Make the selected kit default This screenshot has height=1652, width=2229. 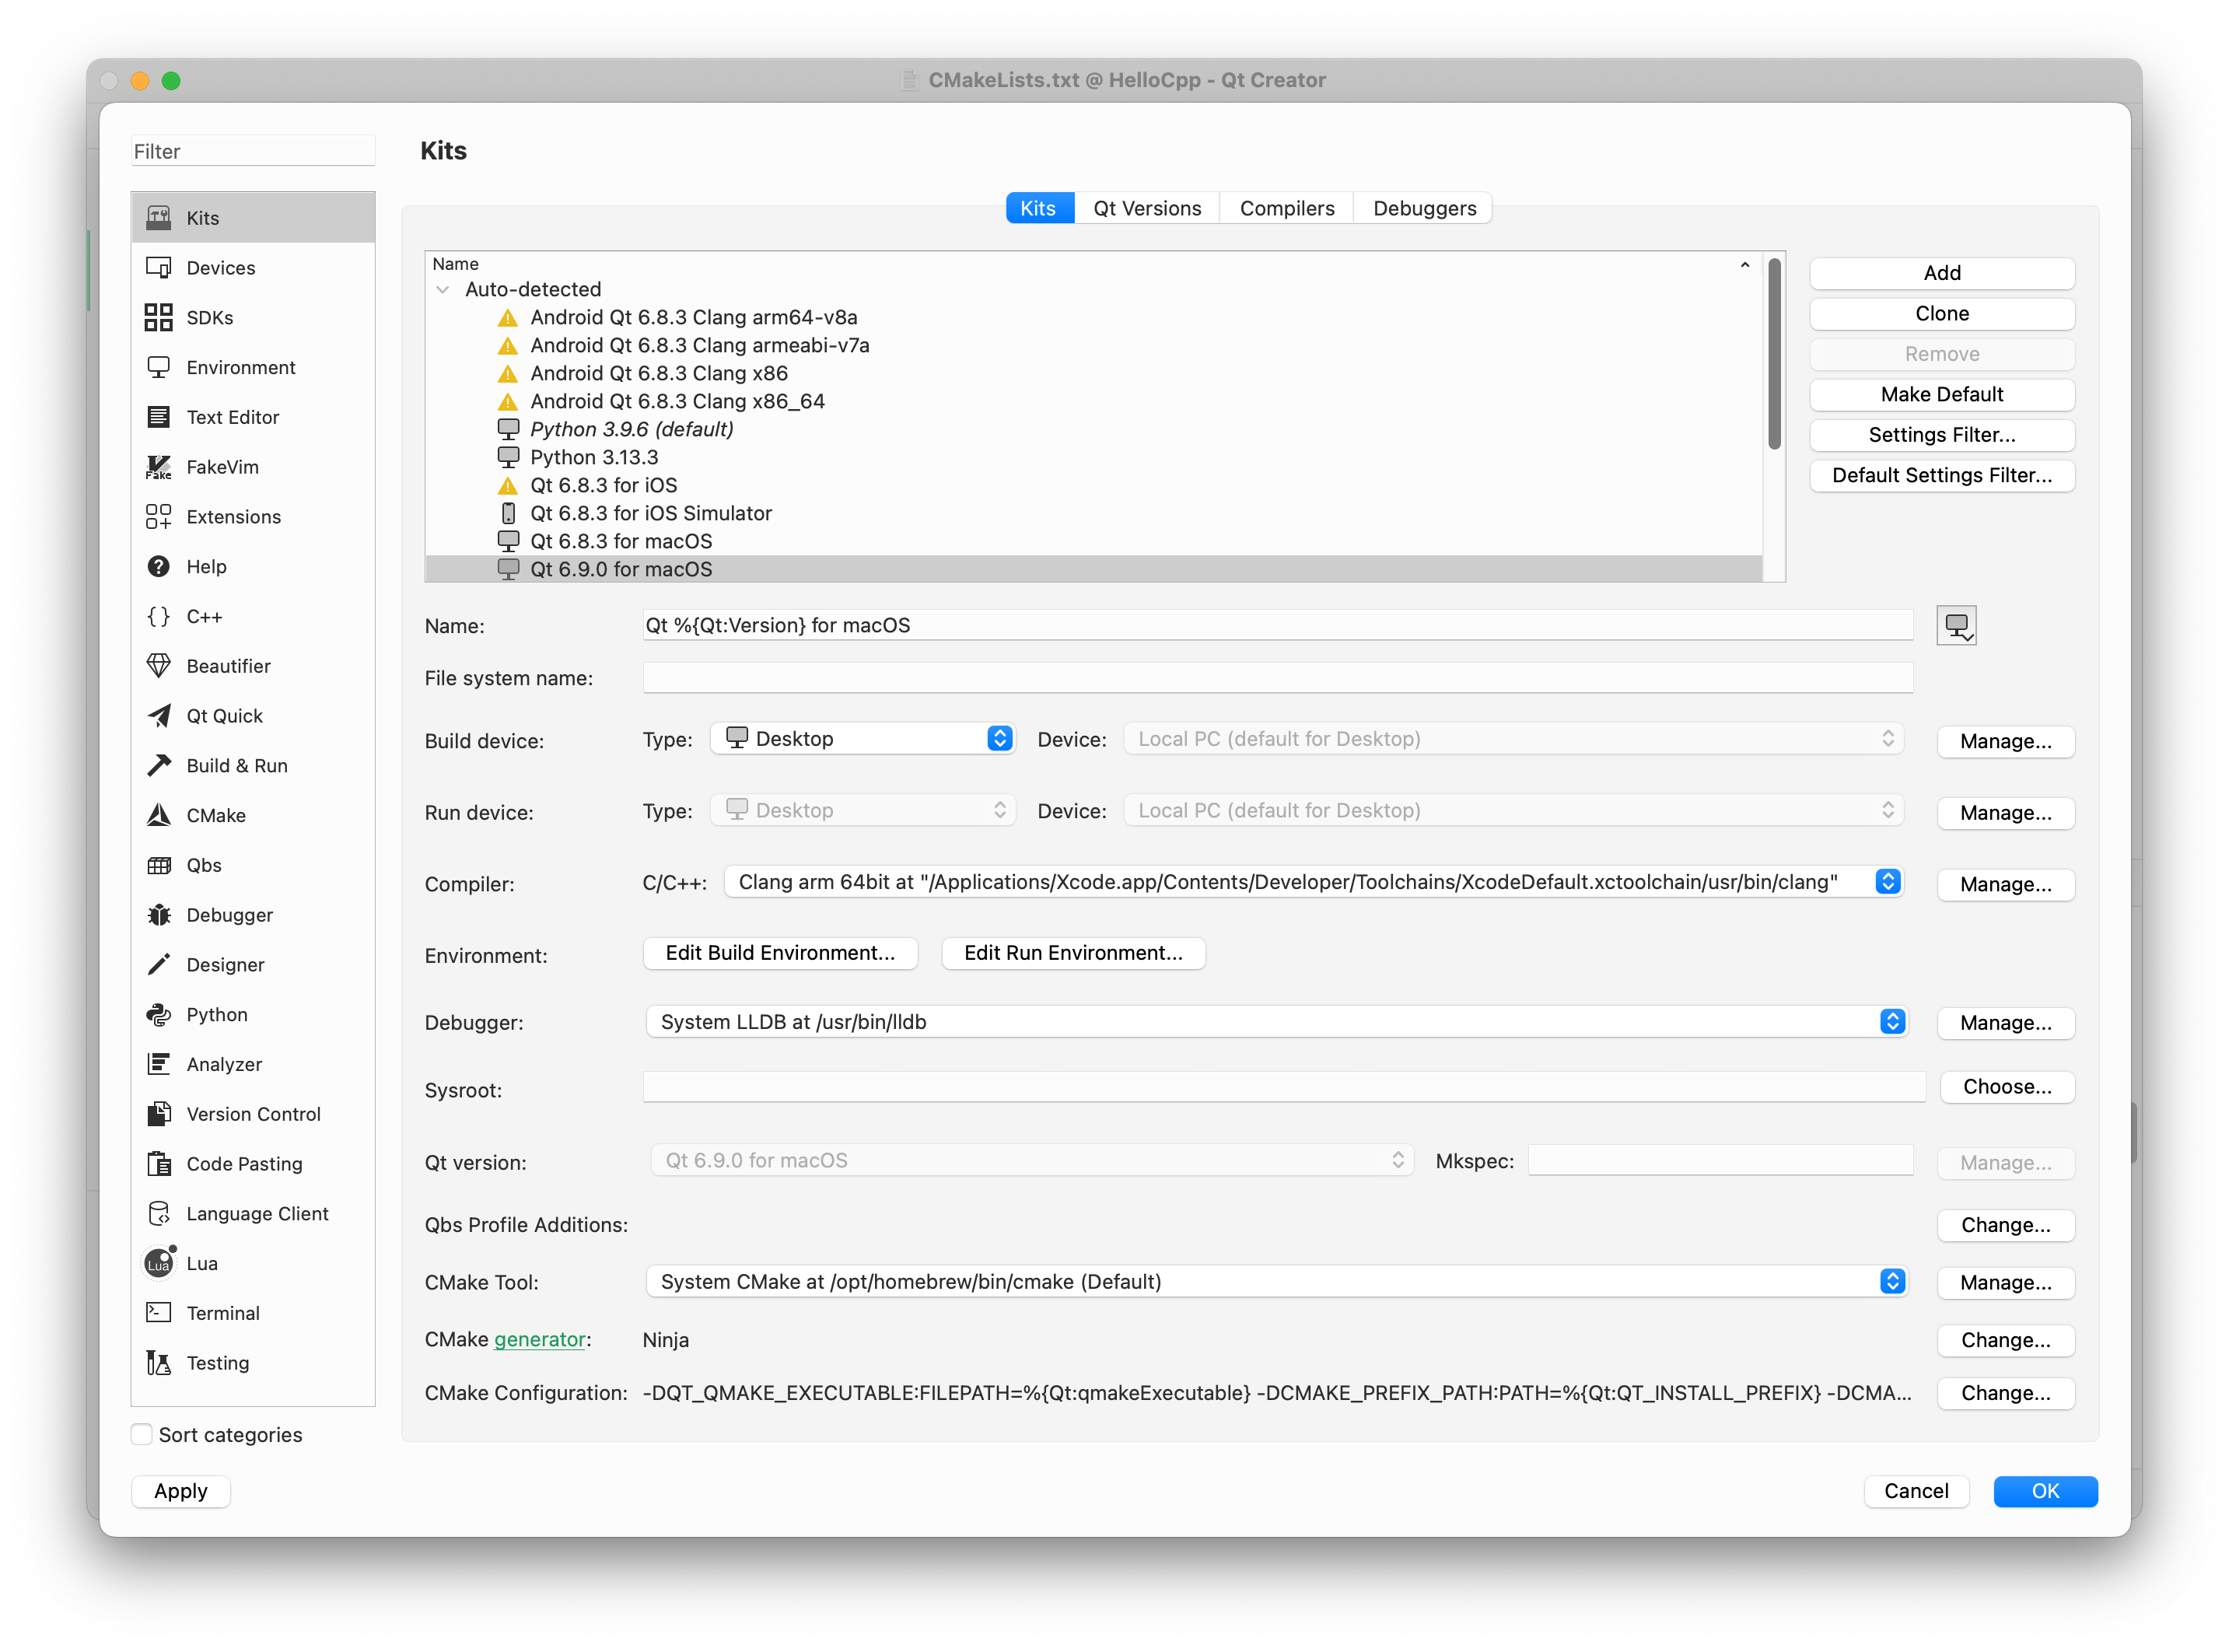(x=1942, y=394)
